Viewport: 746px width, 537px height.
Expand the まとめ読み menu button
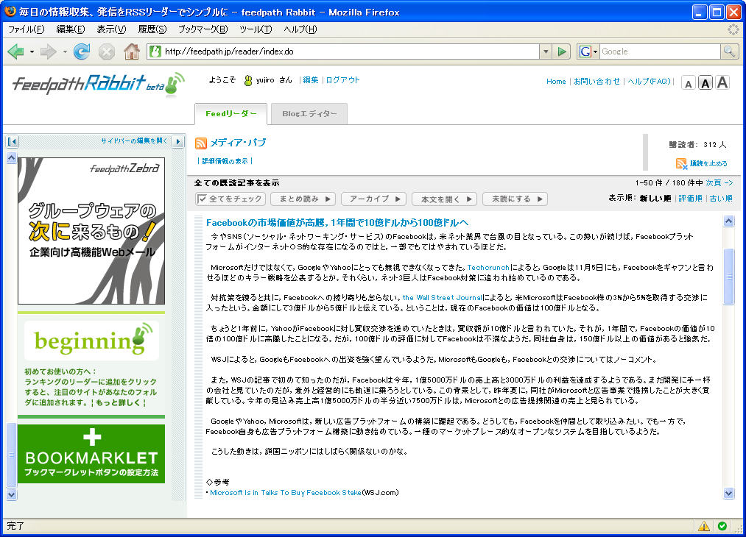point(303,199)
